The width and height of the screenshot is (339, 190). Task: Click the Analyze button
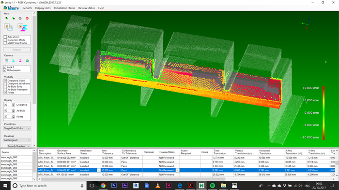(x=17, y=50)
